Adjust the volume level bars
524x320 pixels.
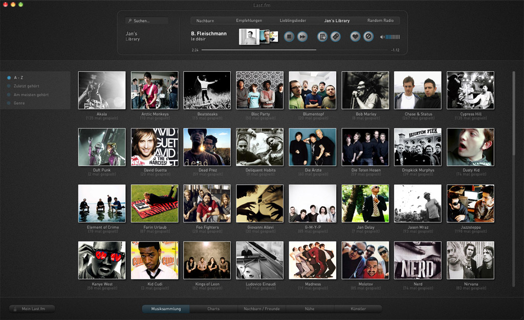tap(392, 37)
